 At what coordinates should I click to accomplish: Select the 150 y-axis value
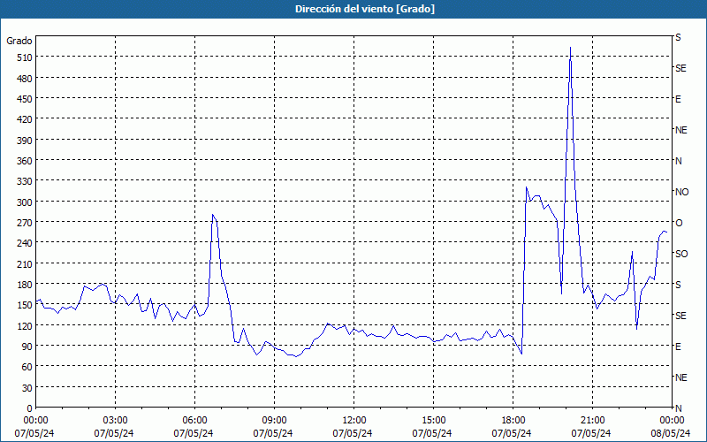[25, 305]
